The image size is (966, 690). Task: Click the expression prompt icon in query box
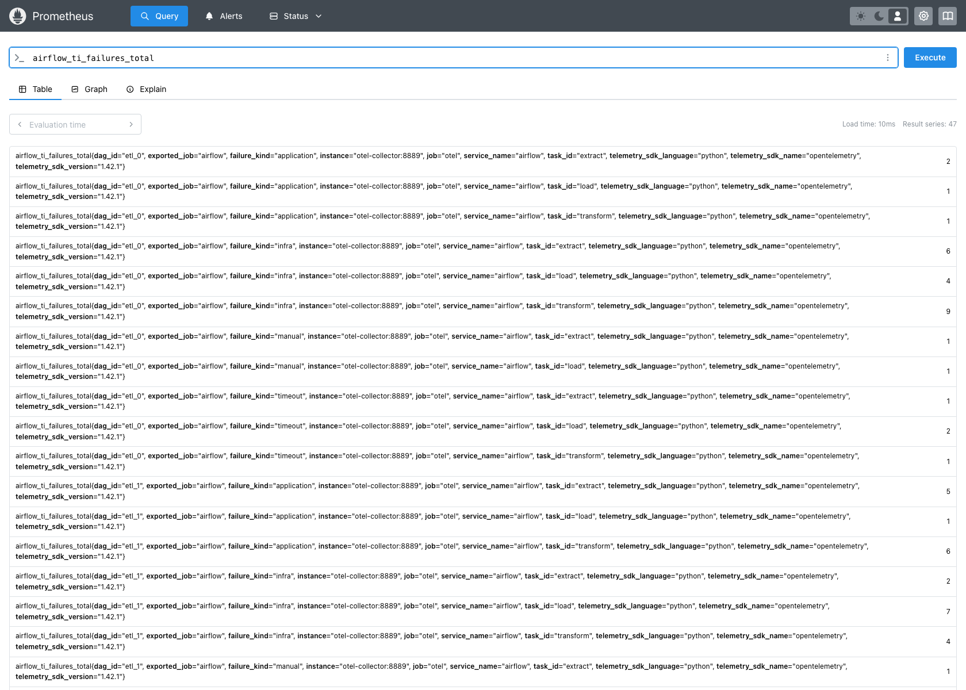pos(20,58)
